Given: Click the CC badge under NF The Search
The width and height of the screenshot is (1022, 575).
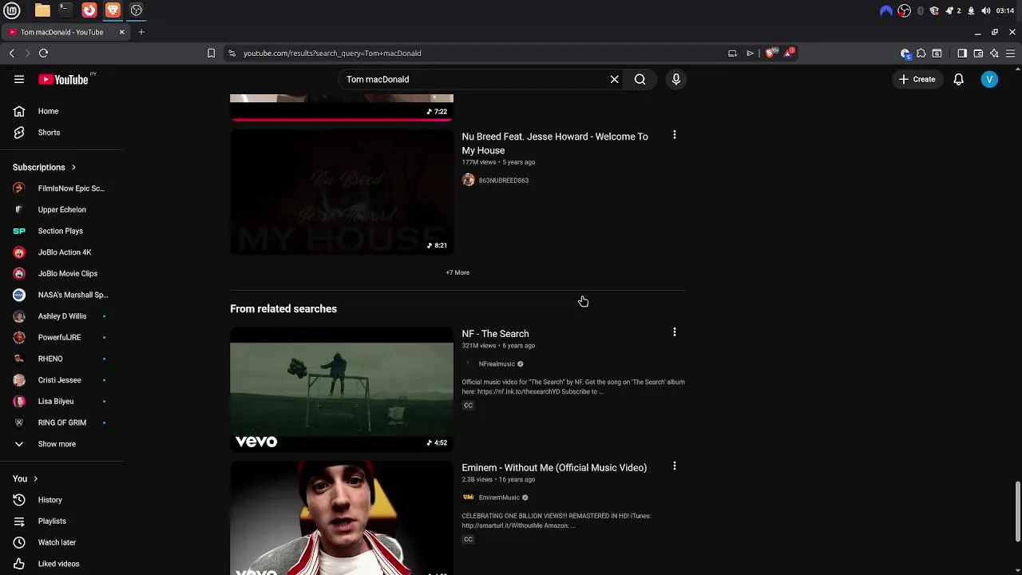Looking at the screenshot, I should click(x=468, y=406).
